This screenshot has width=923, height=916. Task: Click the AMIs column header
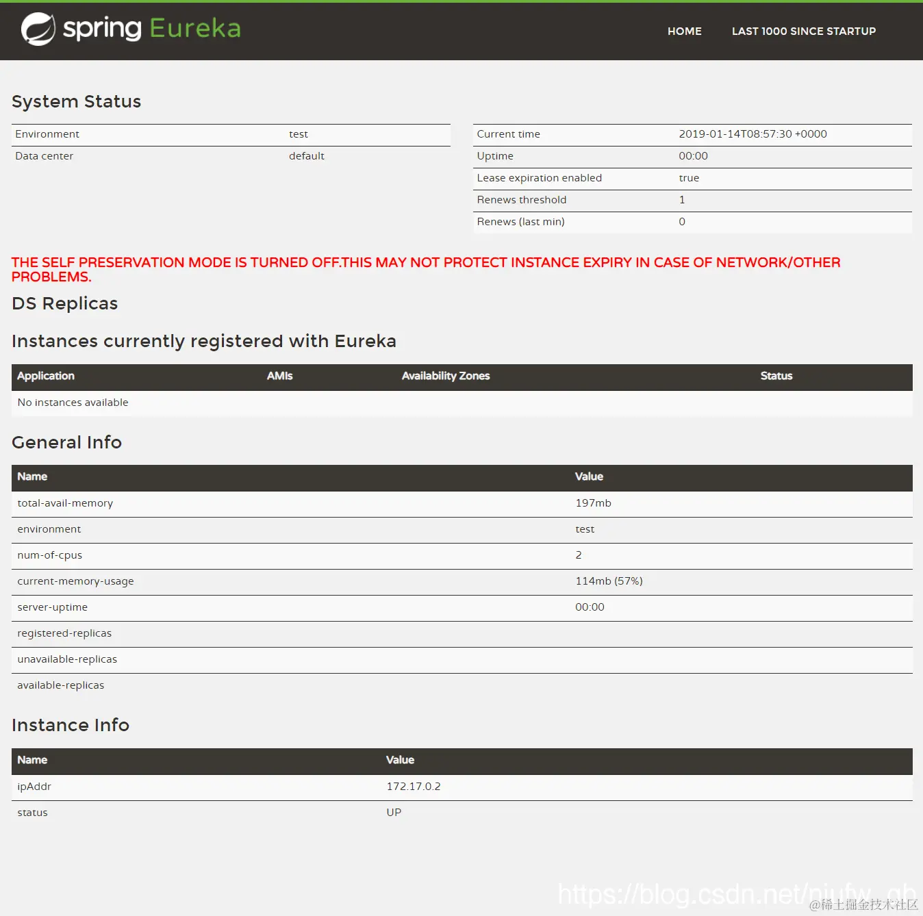[280, 376]
